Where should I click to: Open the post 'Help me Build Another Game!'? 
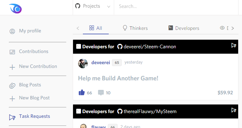[118, 78]
